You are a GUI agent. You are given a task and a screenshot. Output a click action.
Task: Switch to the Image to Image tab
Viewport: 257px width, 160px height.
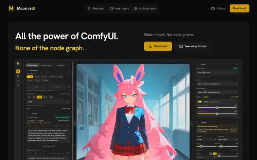[x=47, y=65]
